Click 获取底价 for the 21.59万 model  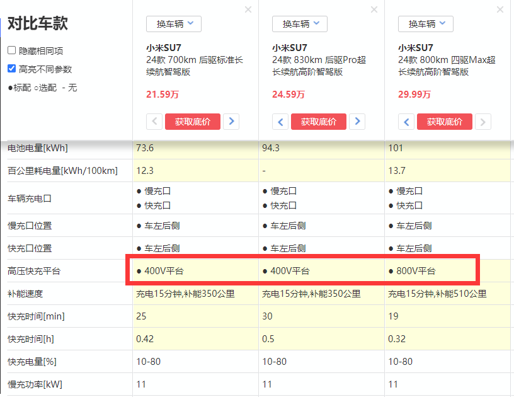[x=193, y=122]
